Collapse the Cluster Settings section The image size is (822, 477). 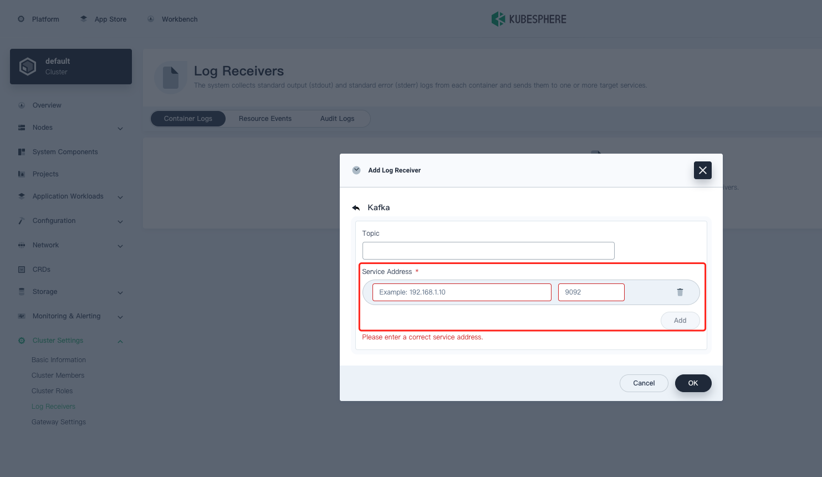pos(120,341)
